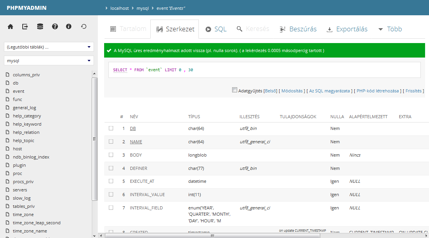
Task: Open the help question mark icon
Action: (x=55, y=27)
